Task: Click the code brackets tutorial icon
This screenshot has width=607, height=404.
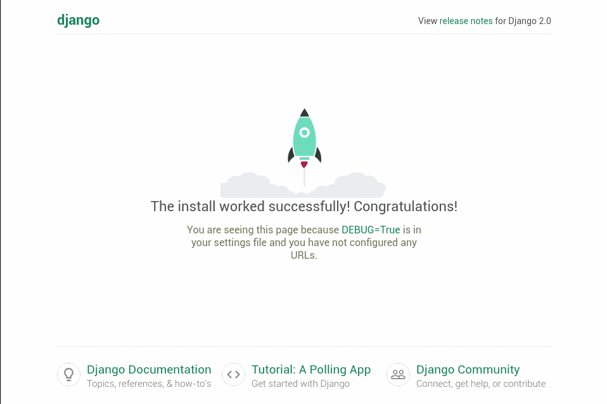Action: point(233,374)
